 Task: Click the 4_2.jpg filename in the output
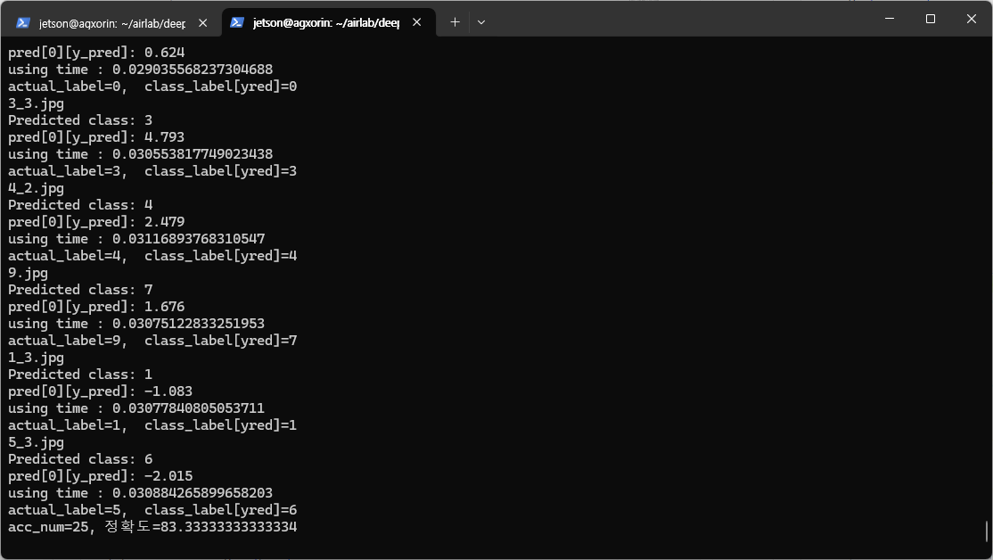tap(36, 188)
